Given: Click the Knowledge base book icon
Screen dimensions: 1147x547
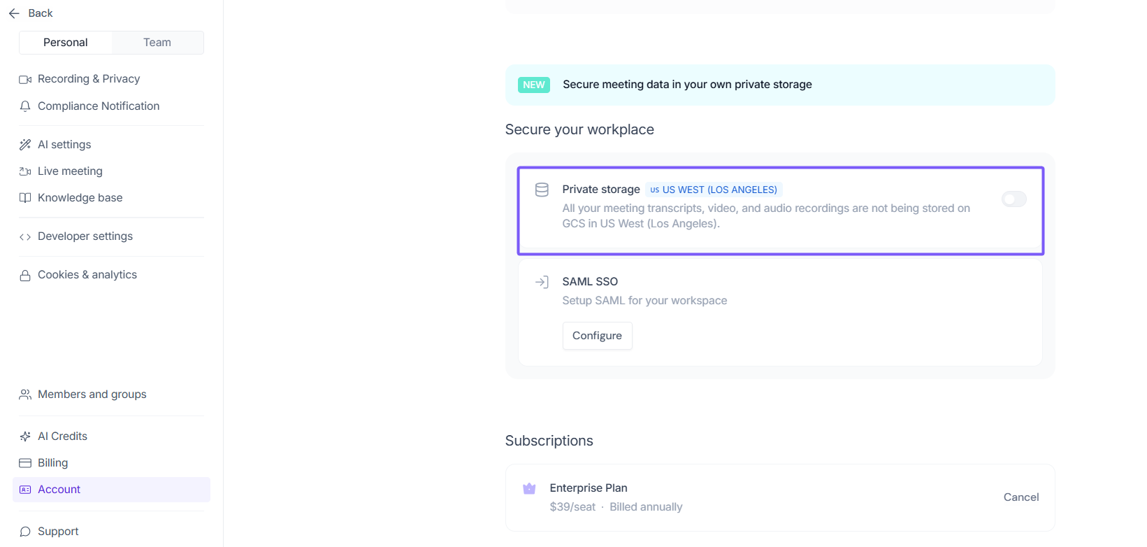Looking at the screenshot, I should click(x=25, y=198).
